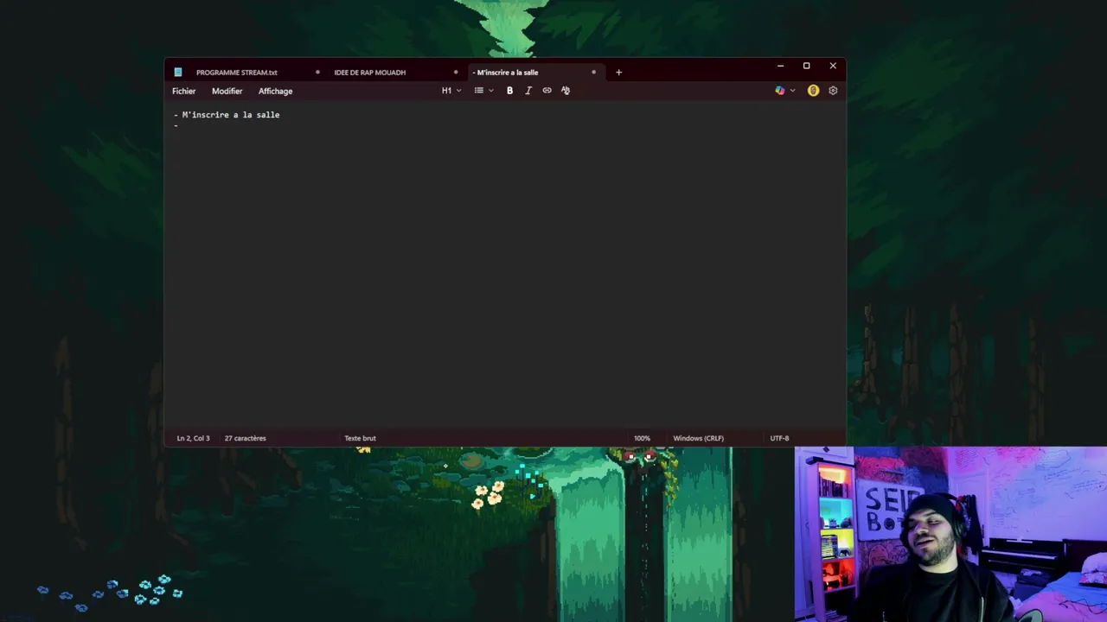Open the list formatting dropdown
This screenshot has height=622, width=1107.
pyautogui.click(x=483, y=91)
